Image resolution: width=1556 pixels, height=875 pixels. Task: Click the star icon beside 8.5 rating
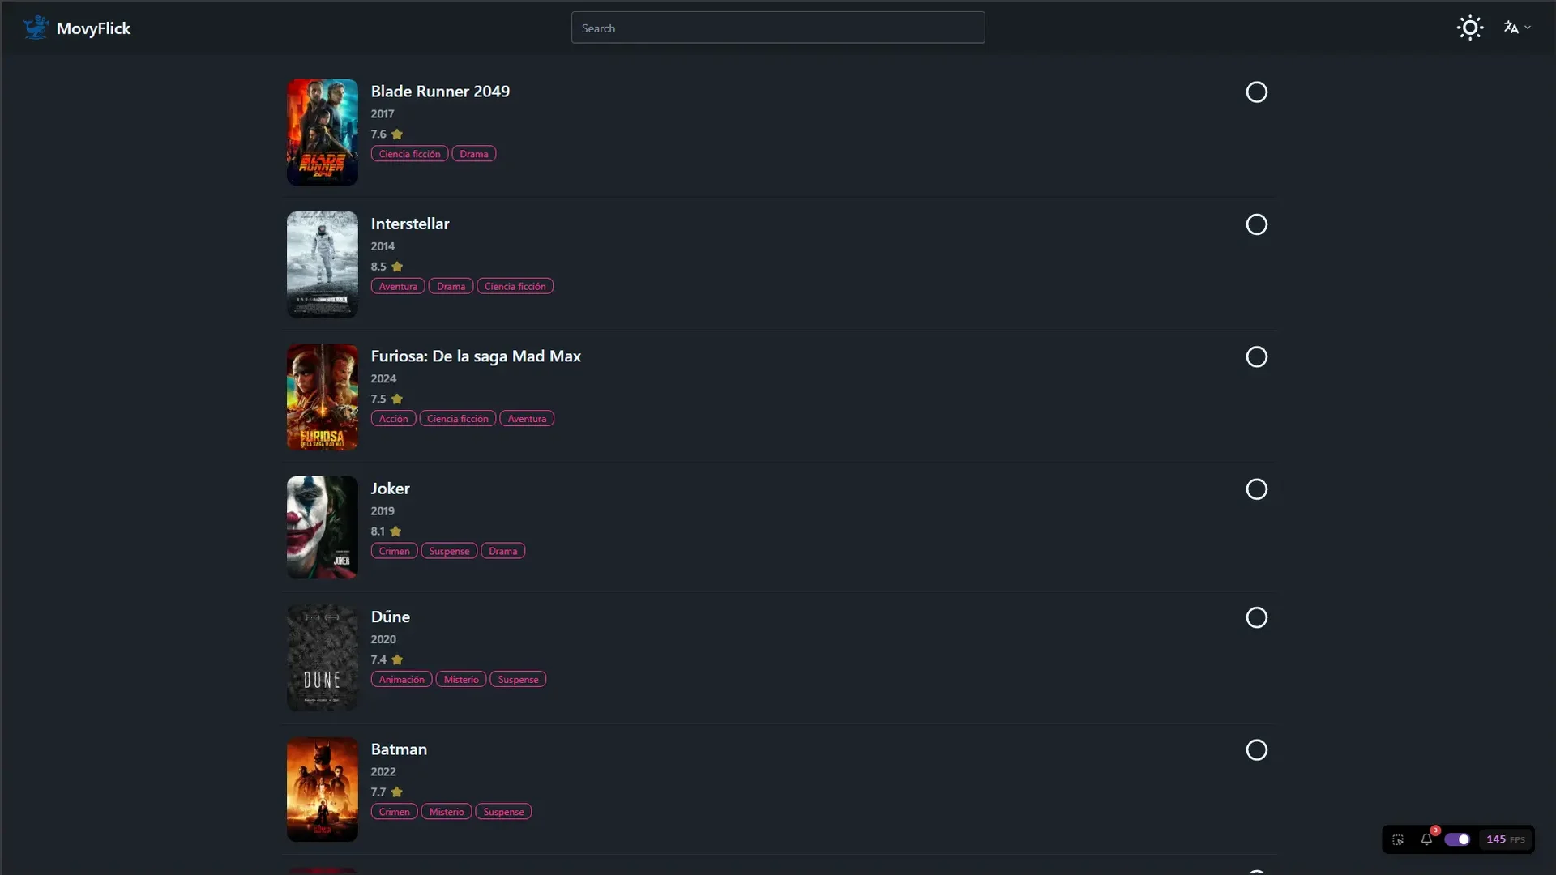coord(397,267)
